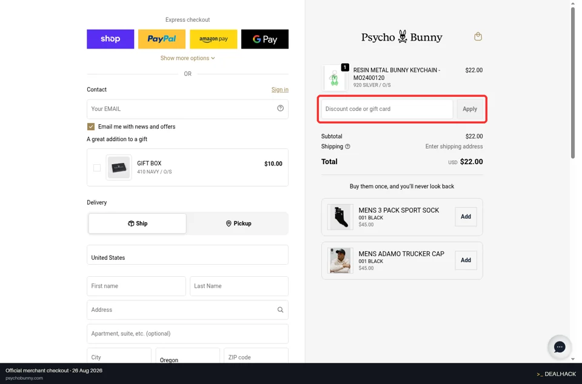View the bunny keychain product thumbnail
Viewport: 582px width, 384px height.
coord(335,78)
